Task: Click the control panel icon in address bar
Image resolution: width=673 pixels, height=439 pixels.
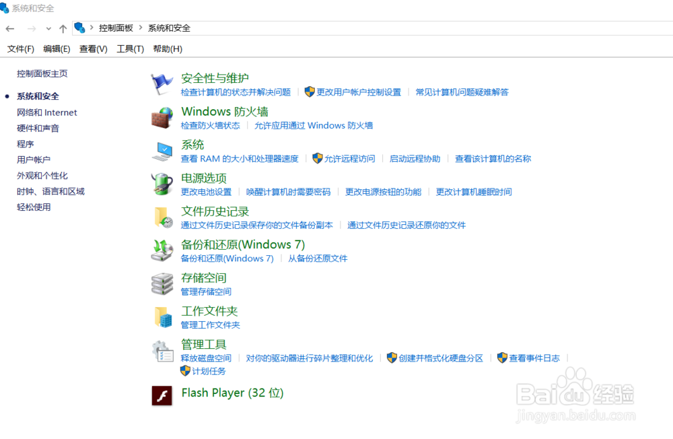Action: [79, 28]
